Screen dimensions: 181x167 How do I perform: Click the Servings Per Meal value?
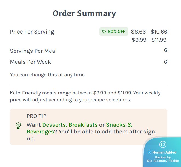[165, 50]
